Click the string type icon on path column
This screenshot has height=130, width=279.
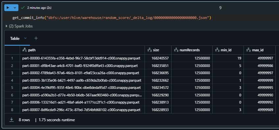[x=24, y=50]
